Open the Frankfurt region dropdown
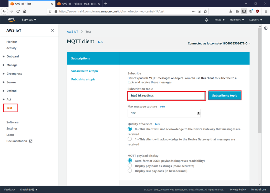The height and width of the screenshot is (193, 270). tap(237, 20)
